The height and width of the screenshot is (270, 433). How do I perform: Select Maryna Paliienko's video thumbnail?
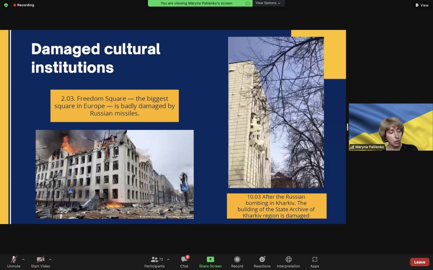(390, 127)
